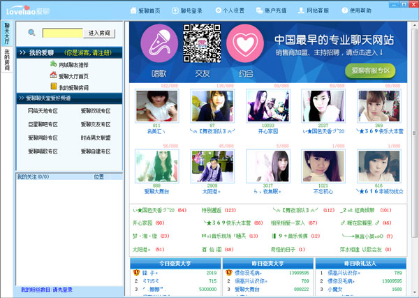The width and height of the screenshot is (419, 298).
Task: Click the 特别邂逅 (123) room link
Action: 219,210
